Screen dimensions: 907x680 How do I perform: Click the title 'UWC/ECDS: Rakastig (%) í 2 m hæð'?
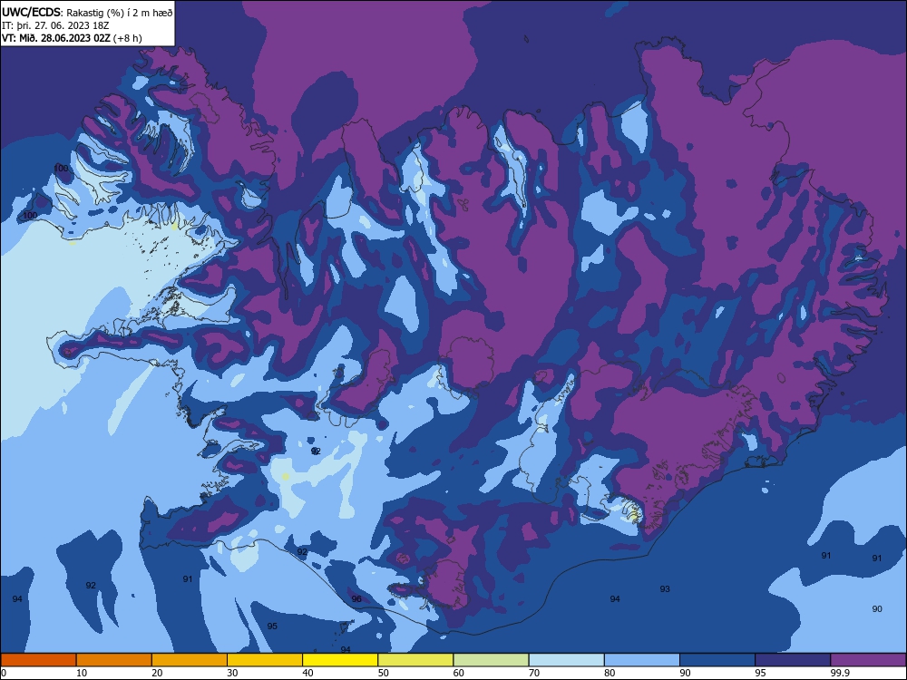[x=87, y=12]
